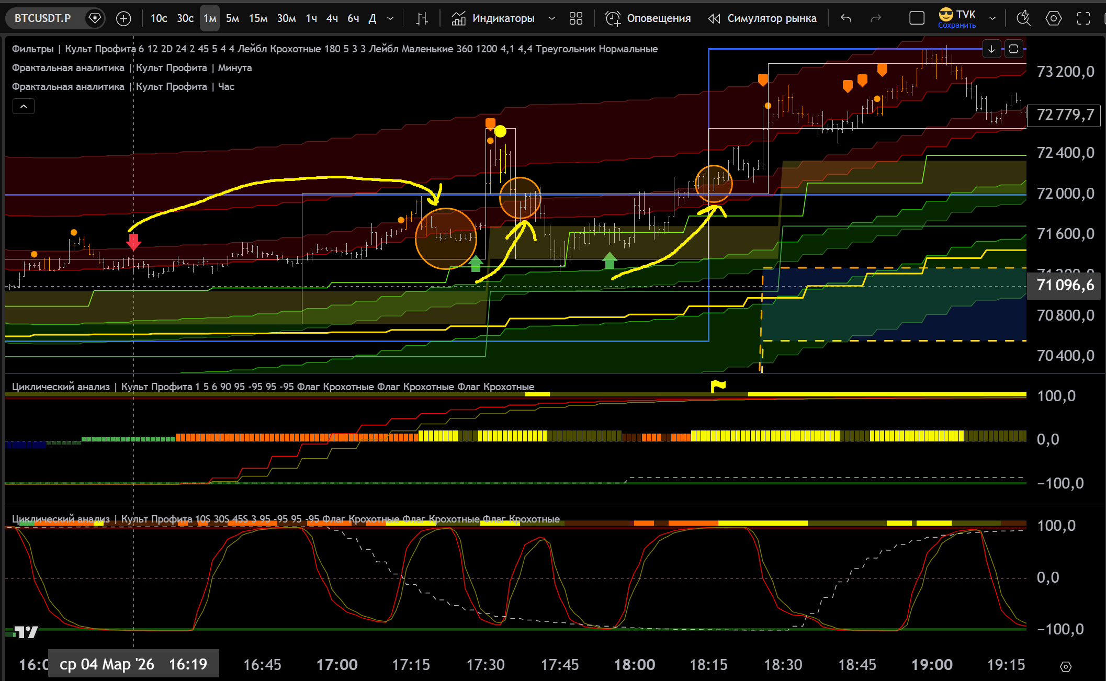Open chart settings hexagon icon
Screen dimensions: 1106x681
pos(1053,19)
